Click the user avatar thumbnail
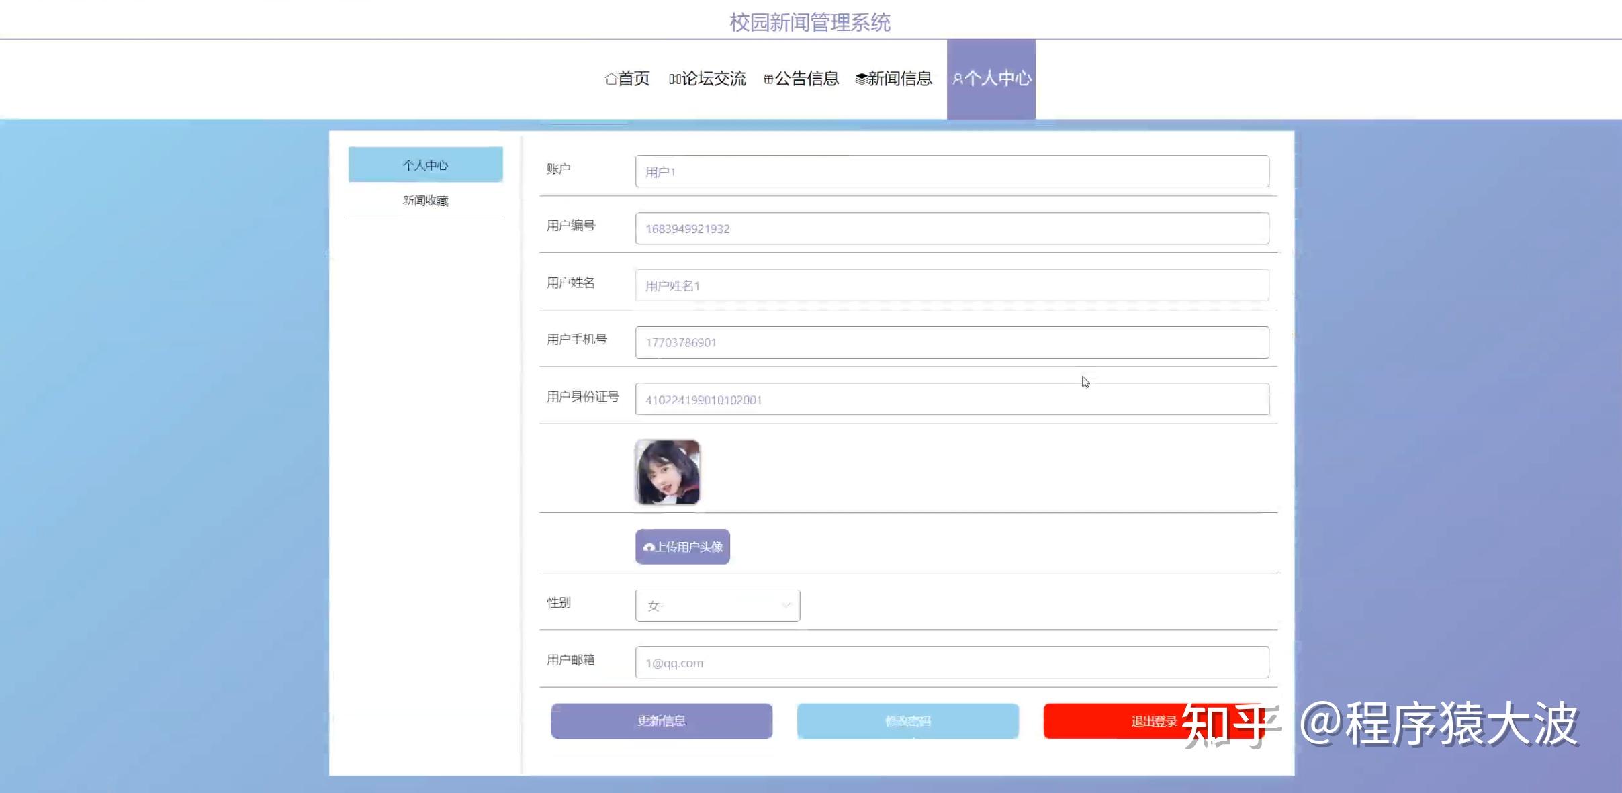Viewport: 1622px width, 793px height. pyautogui.click(x=667, y=472)
